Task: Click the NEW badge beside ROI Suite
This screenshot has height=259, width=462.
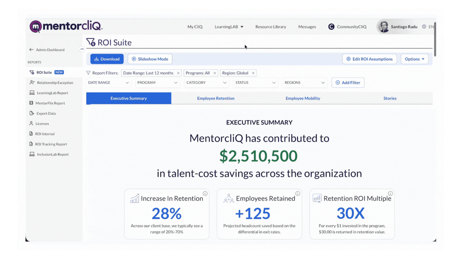Action: pos(59,72)
